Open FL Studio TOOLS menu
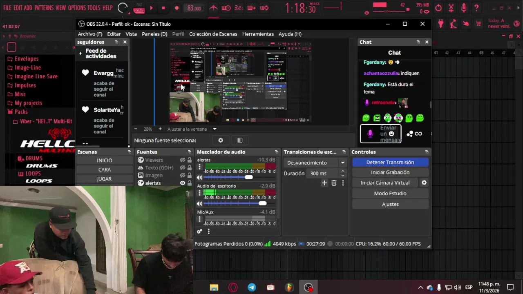523x294 pixels. click(94, 8)
